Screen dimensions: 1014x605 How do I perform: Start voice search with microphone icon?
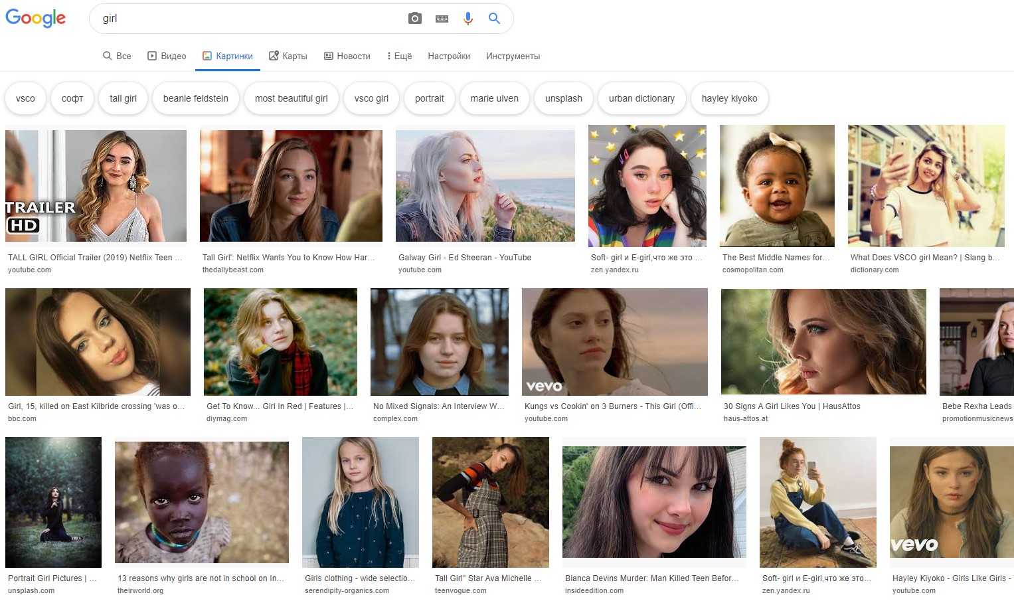(x=468, y=19)
